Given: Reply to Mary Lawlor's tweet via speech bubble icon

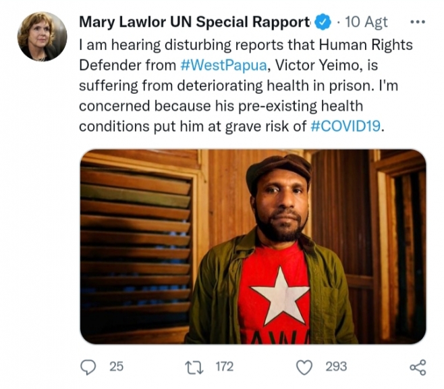Looking at the screenshot, I should tap(88, 367).
